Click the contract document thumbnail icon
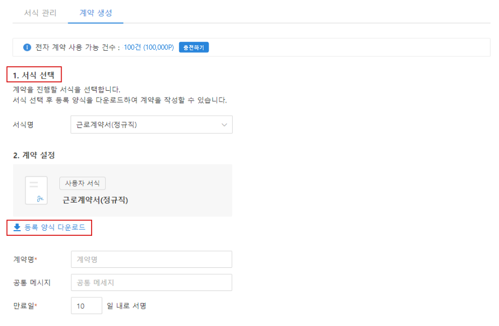The width and height of the screenshot is (499, 326). 36,190
